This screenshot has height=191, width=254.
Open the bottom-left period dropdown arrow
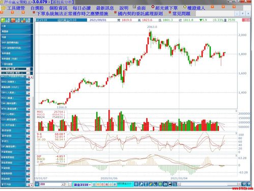point(63,184)
